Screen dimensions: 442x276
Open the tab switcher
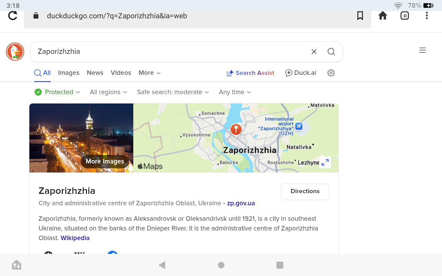404,16
